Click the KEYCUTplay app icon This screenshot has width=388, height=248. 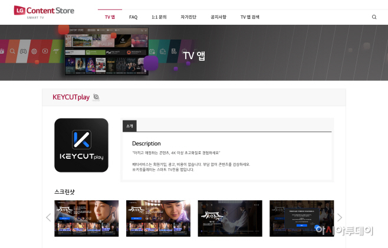pyautogui.click(x=81, y=145)
